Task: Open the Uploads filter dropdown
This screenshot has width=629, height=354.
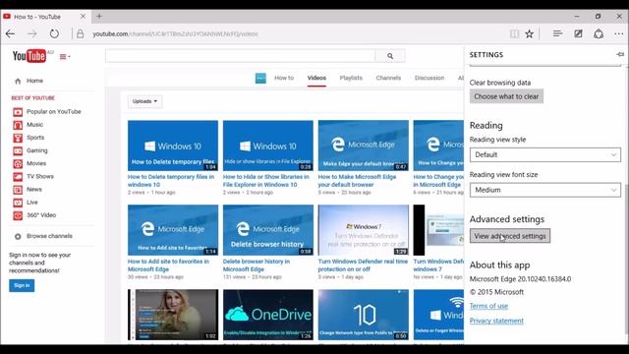Action: (x=144, y=101)
